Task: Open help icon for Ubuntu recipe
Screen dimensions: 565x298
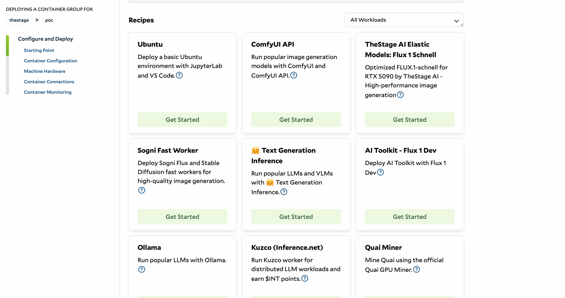Action: click(x=179, y=75)
